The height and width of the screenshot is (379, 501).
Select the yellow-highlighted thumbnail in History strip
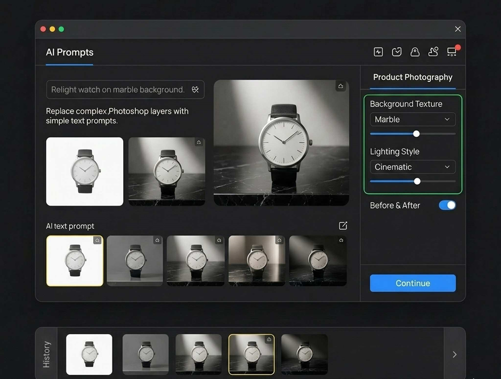pos(251,354)
